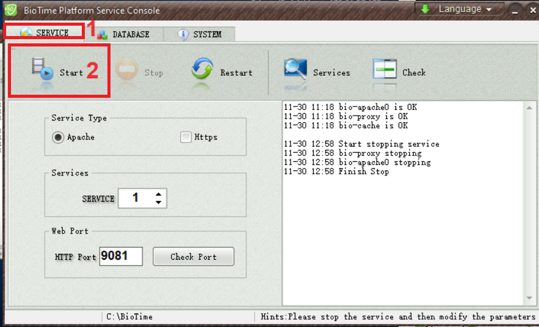This screenshot has width=539, height=327.
Task: Enable the Https checkbox
Action: (x=186, y=138)
